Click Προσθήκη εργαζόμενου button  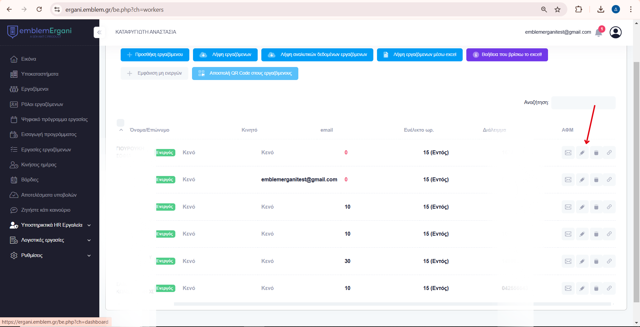155,55
